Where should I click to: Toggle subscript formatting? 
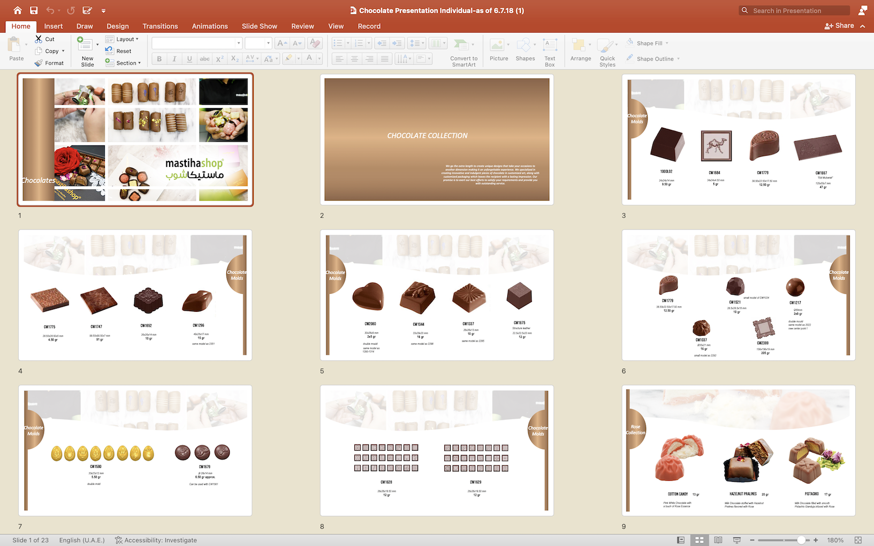[x=235, y=59]
